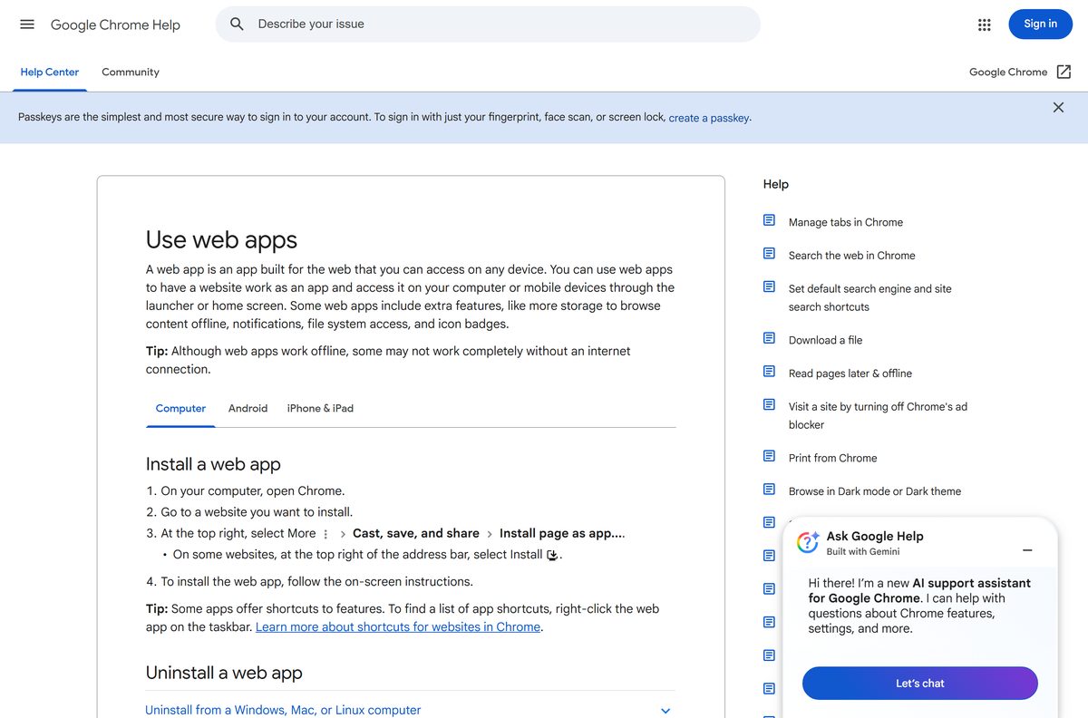Select the Help Center tab
This screenshot has height=718, width=1088.
[50, 72]
